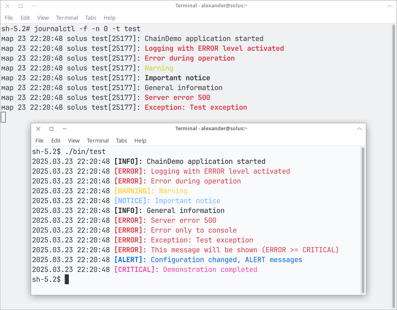The image size is (397, 310).
Task: Open Tabs menu in the front terminal
Action: coord(121,140)
